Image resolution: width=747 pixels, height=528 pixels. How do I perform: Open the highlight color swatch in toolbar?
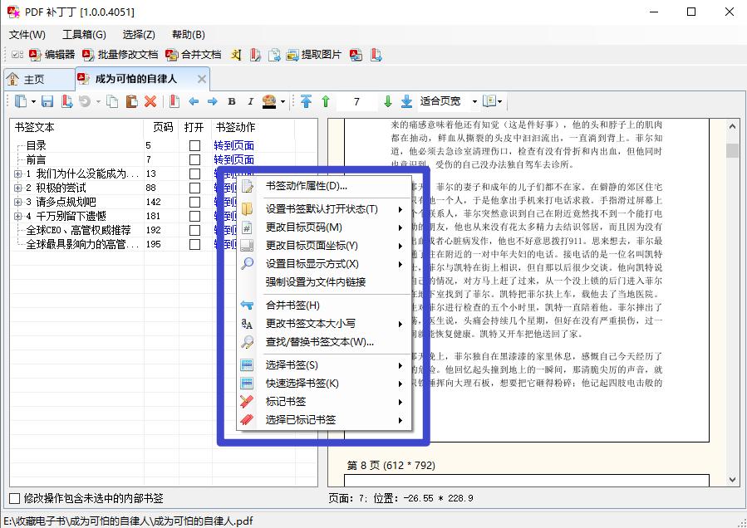271,100
